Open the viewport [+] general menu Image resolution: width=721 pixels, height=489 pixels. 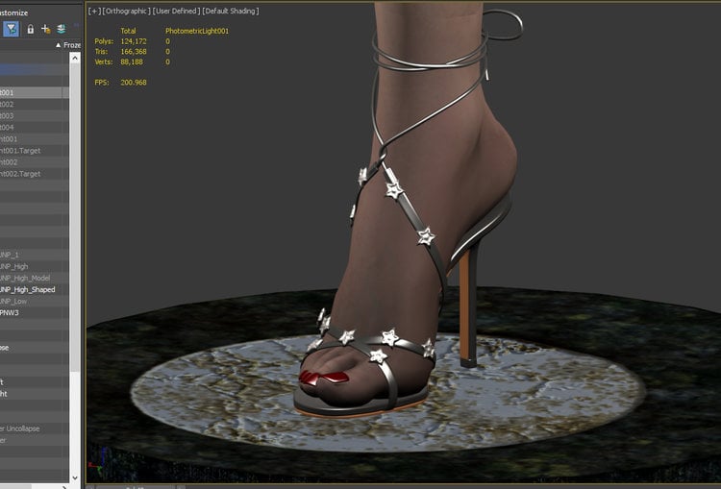[x=94, y=11]
